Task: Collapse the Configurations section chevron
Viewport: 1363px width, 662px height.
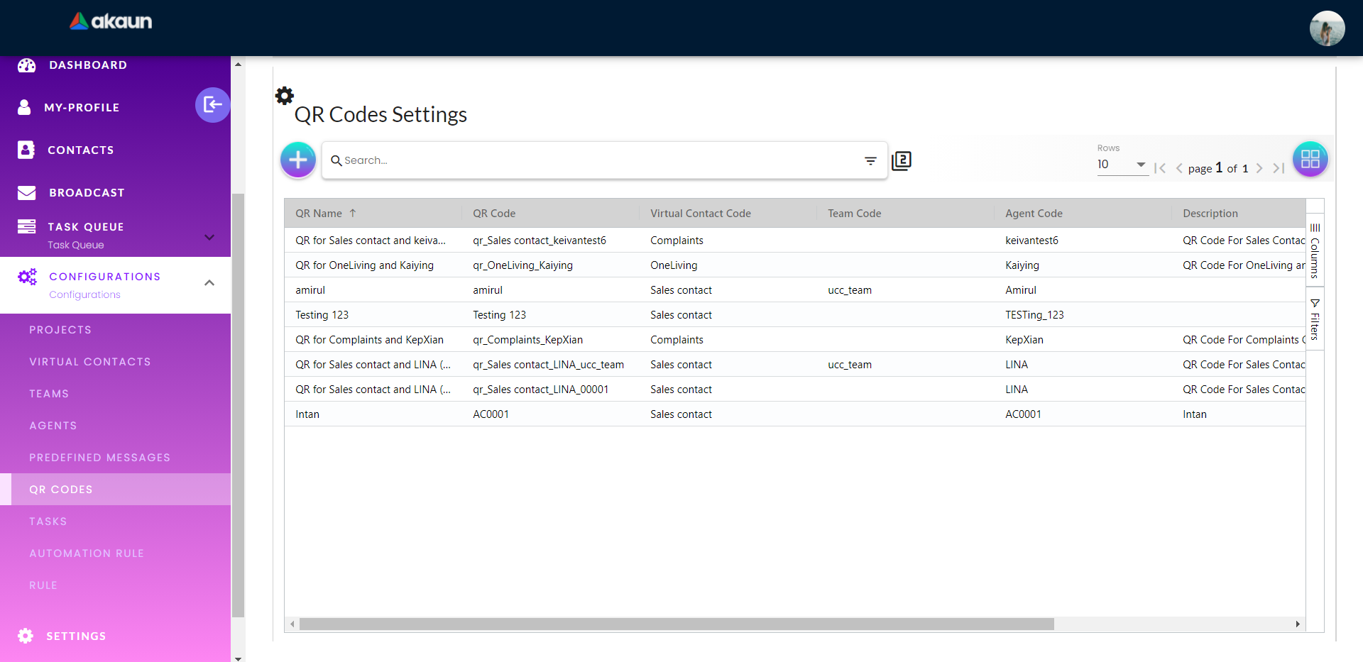Action: click(x=209, y=283)
